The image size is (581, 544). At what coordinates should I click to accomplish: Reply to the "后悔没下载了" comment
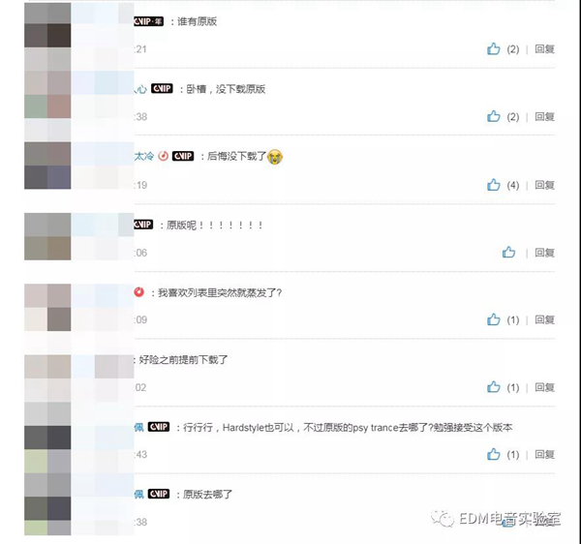click(x=544, y=185)
